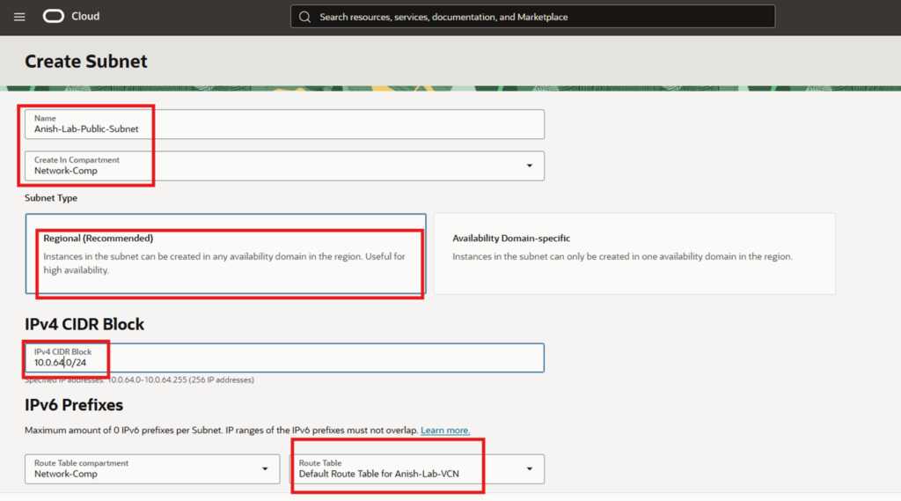Open the hamburger navigation menu
901x501 pixels.
(x=19, y=17)
